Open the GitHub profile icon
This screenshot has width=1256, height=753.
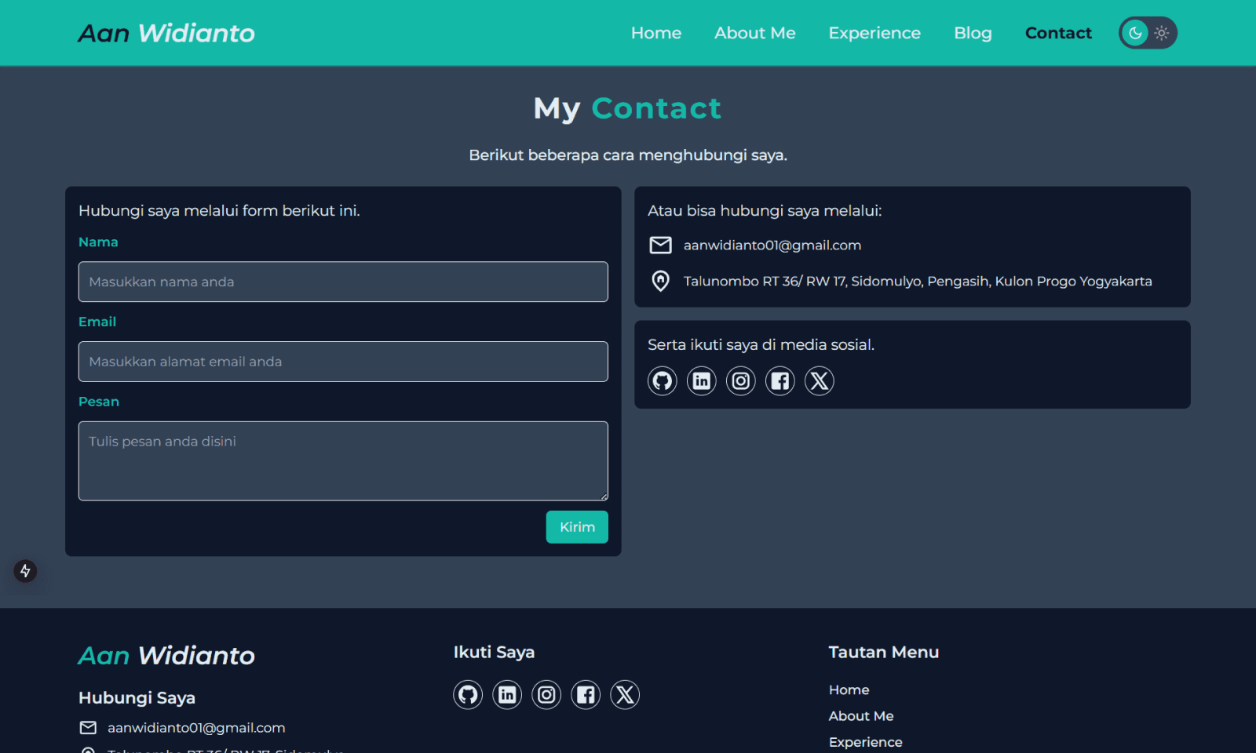[x=662, y=380]
